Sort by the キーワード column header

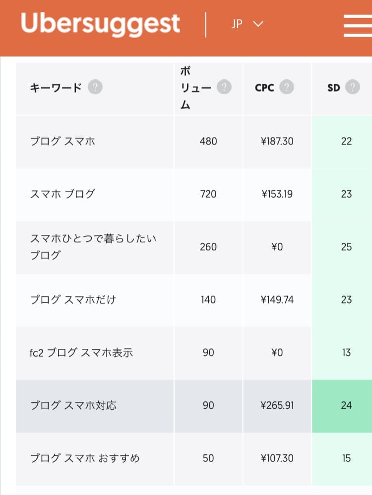(x=56, y=87)
